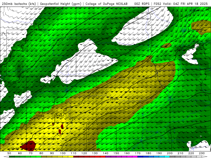Click the 230 value on the color scale
The height and width of the screenshot is (158, 211).
click(202, 153)
